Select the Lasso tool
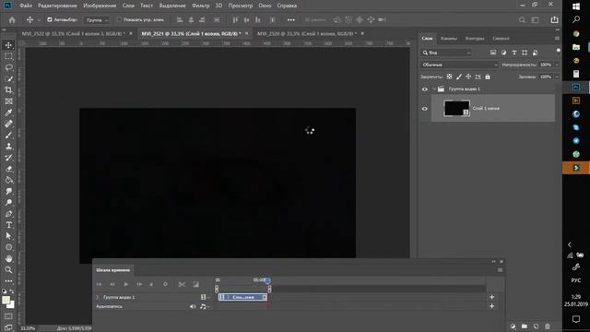The image size is (590, 332). [x=8, y=67]
